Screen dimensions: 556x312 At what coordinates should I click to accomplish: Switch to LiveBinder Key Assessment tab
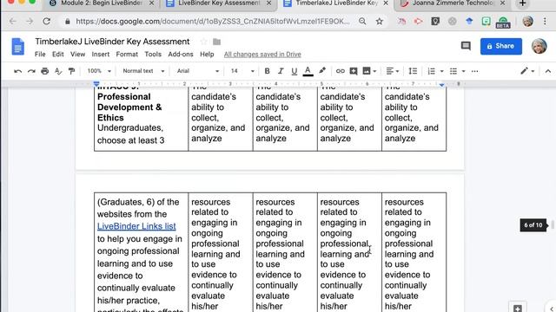click(x=219, y=3)
